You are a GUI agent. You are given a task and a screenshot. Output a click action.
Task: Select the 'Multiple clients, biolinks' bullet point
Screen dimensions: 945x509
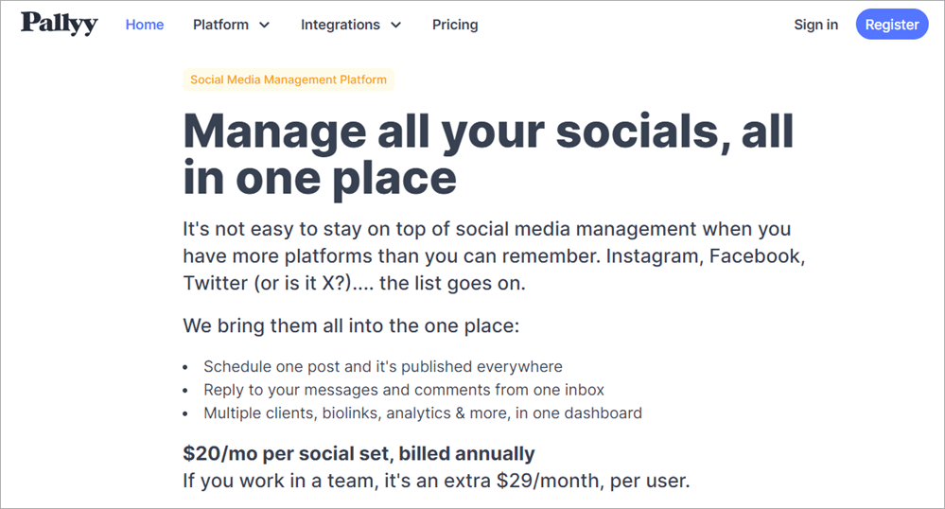423,412
